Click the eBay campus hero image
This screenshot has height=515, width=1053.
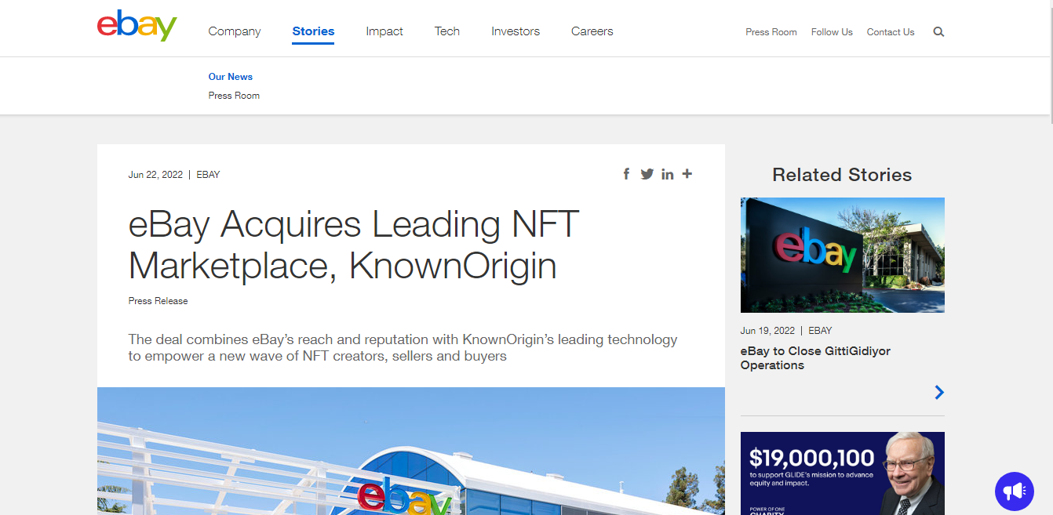[x=411, y=451]
